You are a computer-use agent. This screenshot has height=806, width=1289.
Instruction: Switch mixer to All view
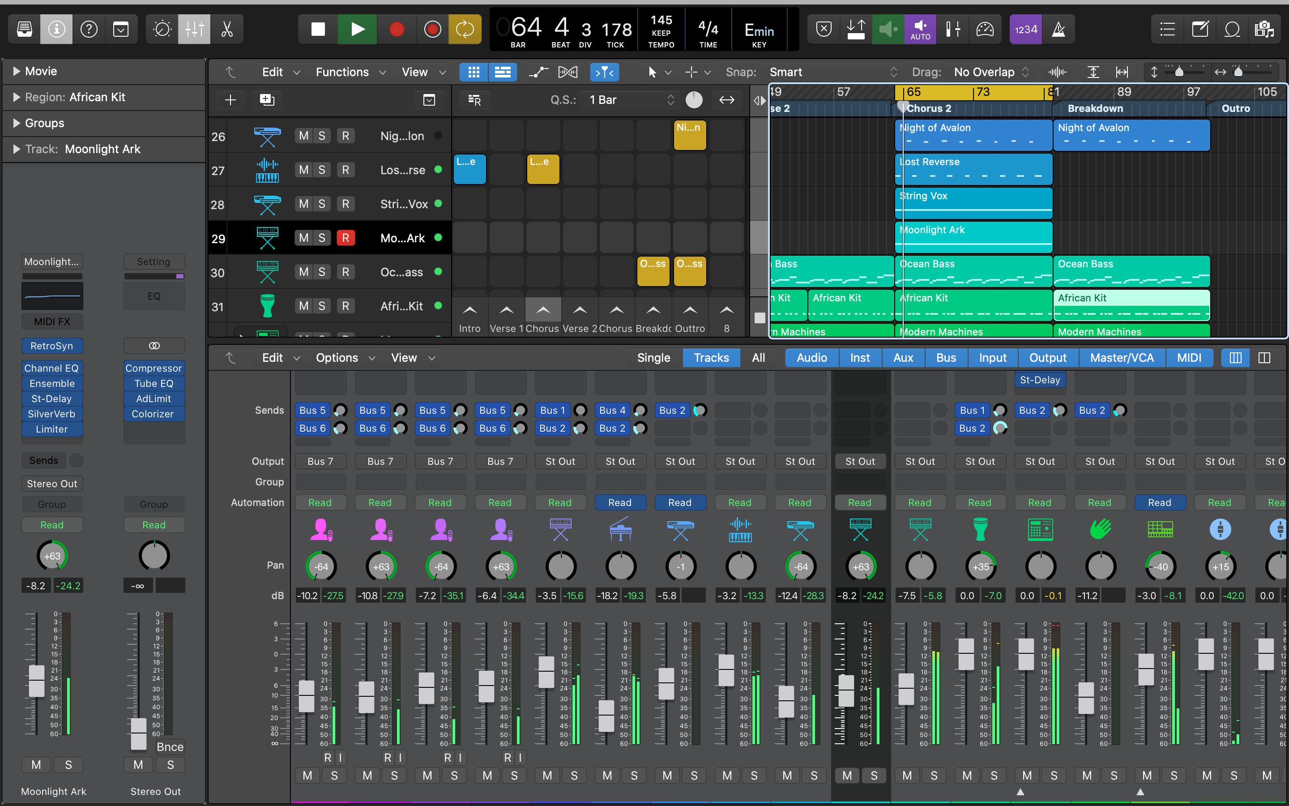(758, 358)
